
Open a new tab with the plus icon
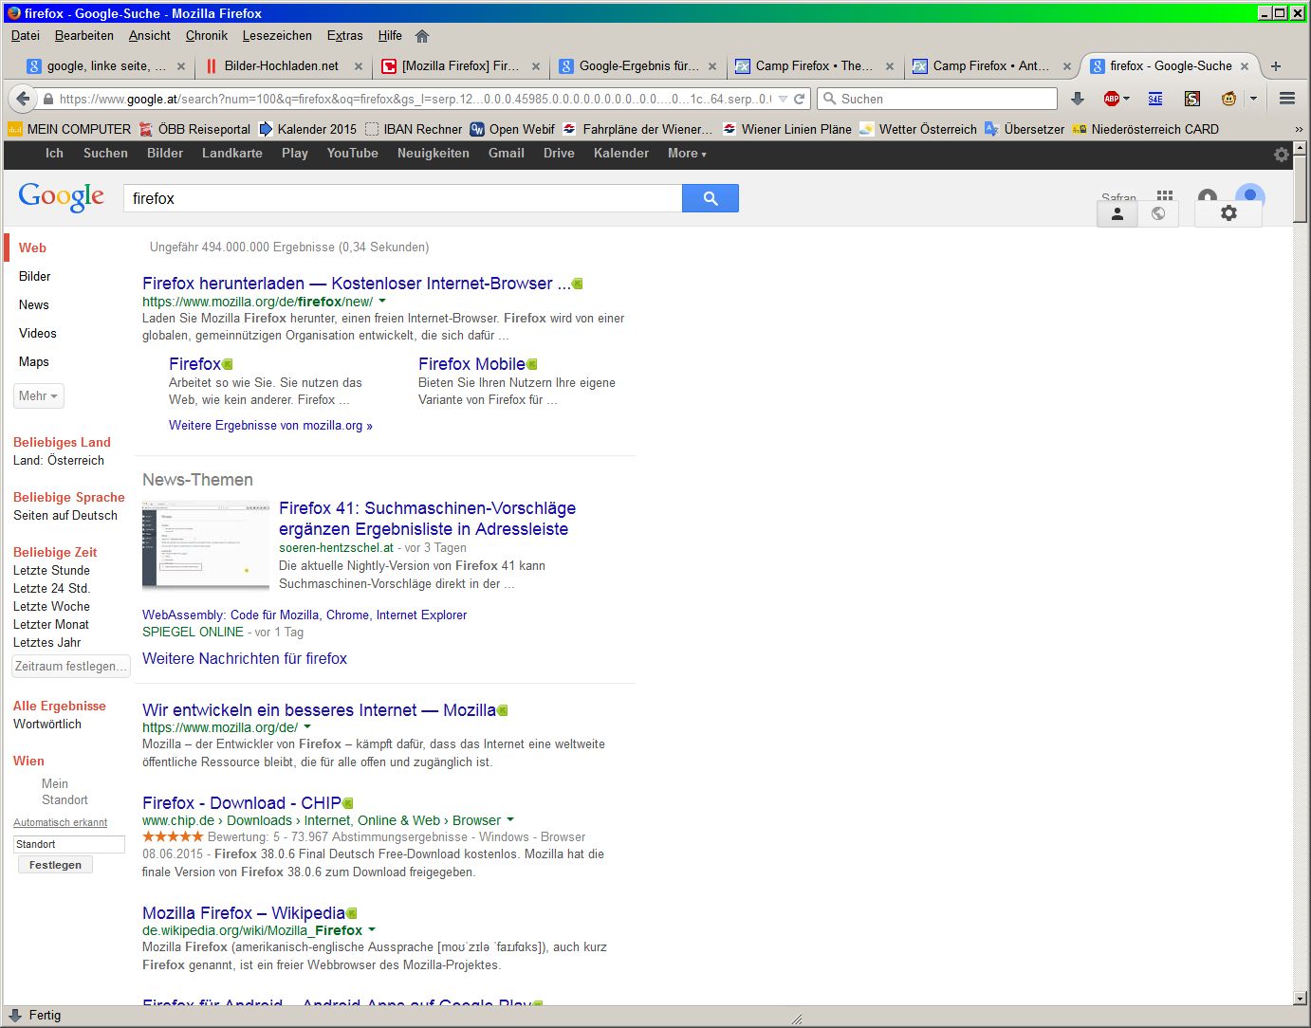pyautogui.click(x=1276, y=66)
